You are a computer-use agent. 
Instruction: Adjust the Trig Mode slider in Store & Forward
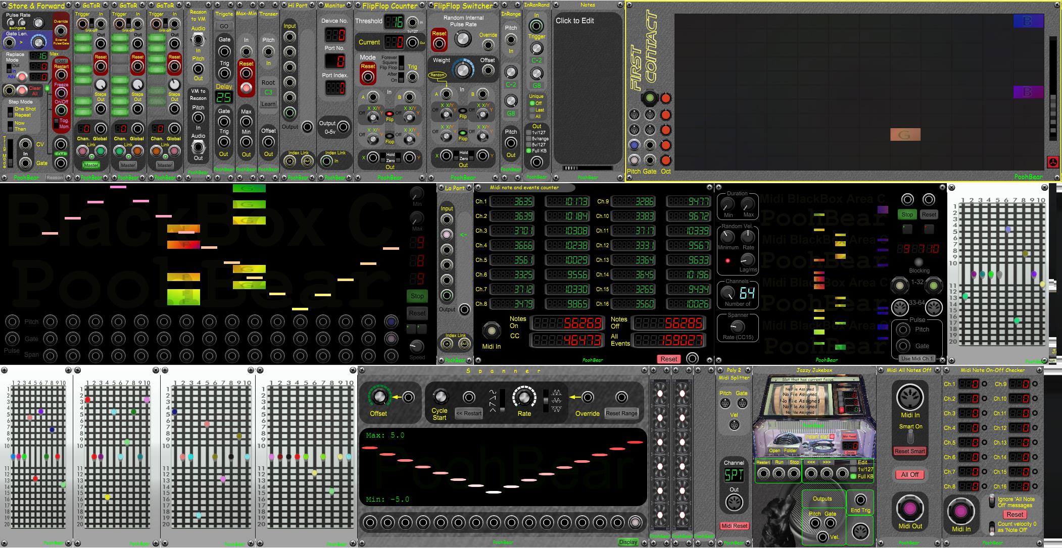11,154
